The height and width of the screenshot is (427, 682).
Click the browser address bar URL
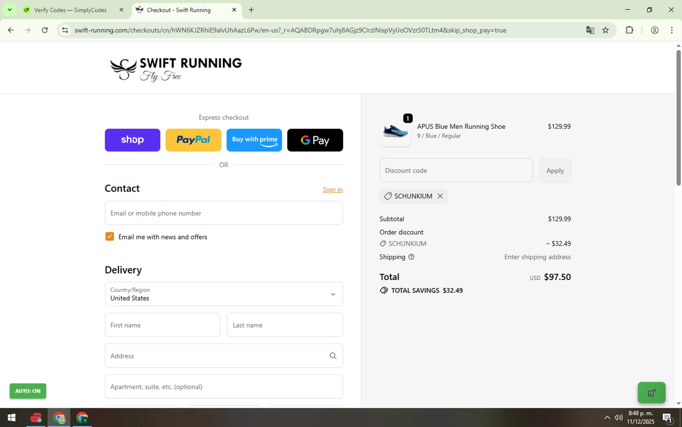290,30
